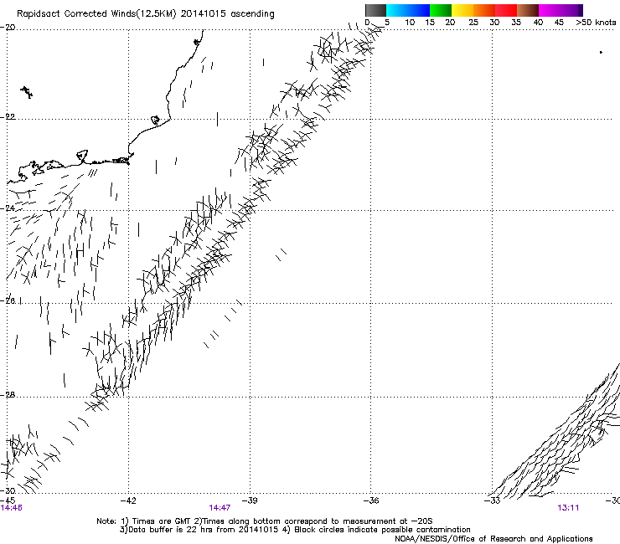This screenshot has height=544, width=620.
Task: Click the black contamination dot at upper right
Action: [x=601, y=52]
